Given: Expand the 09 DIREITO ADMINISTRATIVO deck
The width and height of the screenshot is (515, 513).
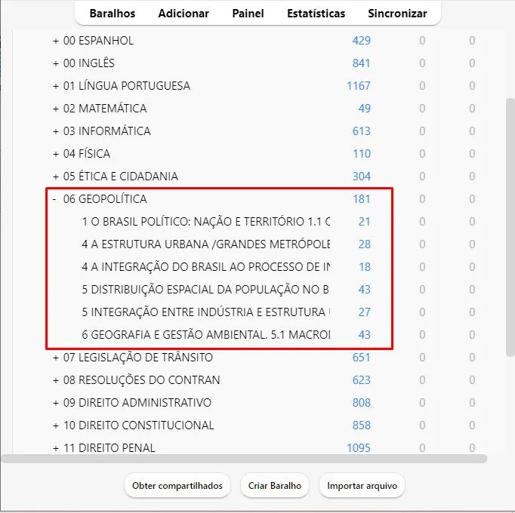Looking at the screenshot, I should (56, 403).
